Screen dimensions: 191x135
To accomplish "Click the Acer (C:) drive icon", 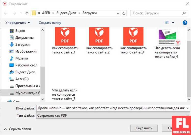I will tap(12, 79).
